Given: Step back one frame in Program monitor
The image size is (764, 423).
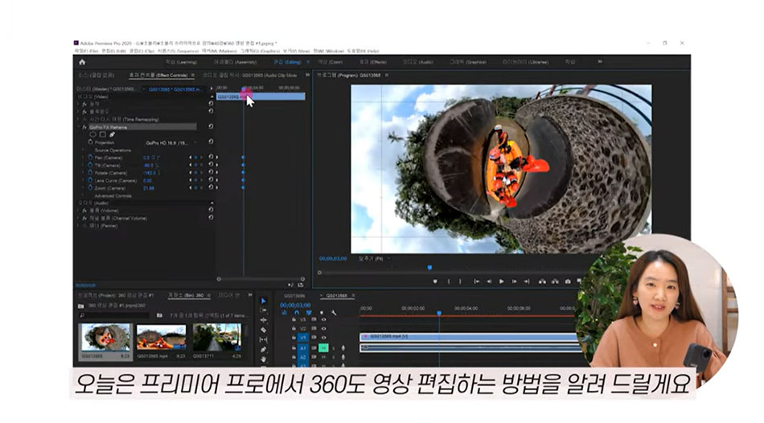Looking at the screenshot, I should coord(489,281).
